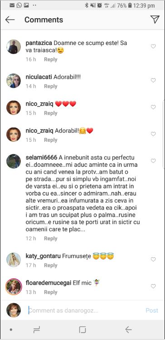
Task: Tap Android home square navigation button
Action: [x=82, y=330]
